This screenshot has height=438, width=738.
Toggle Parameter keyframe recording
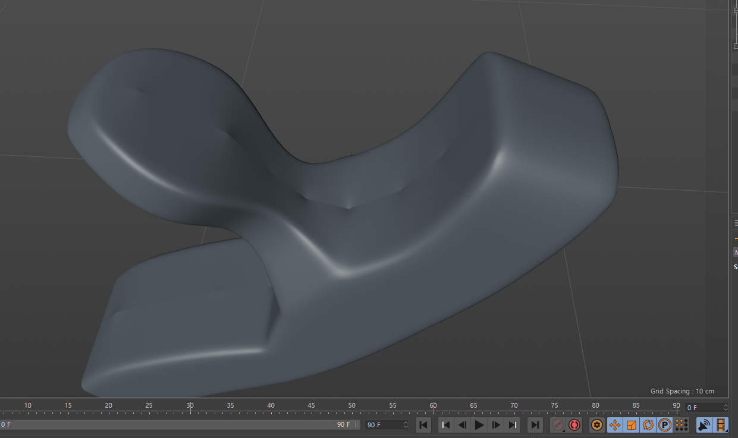click(x=665, y=425)
